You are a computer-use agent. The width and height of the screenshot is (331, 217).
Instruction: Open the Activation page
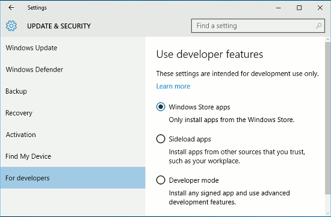73,135
